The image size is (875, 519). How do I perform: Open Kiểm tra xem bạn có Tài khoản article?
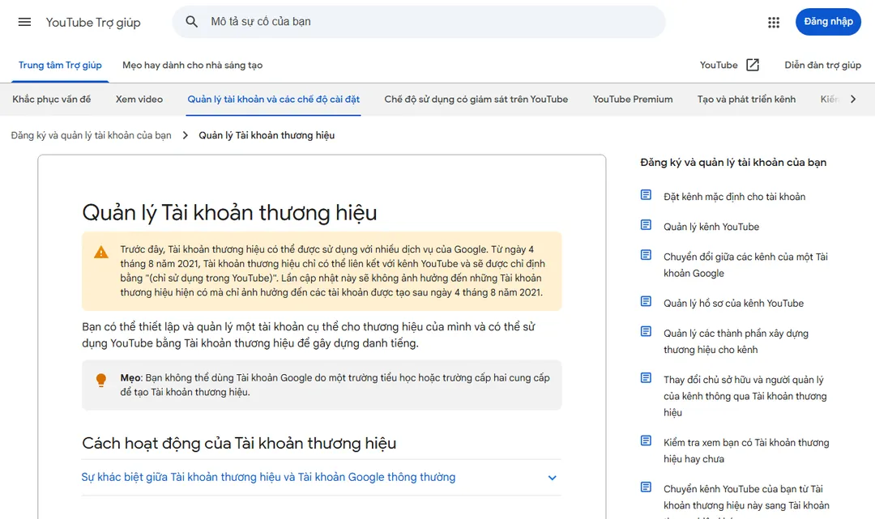[746, 450]
